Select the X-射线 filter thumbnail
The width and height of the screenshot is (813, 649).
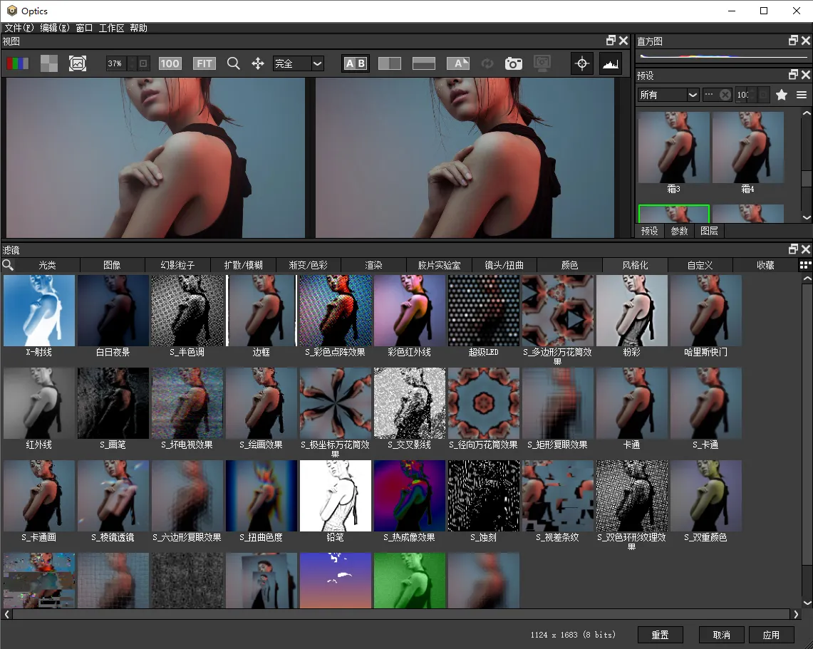click(x=39, y=311)
